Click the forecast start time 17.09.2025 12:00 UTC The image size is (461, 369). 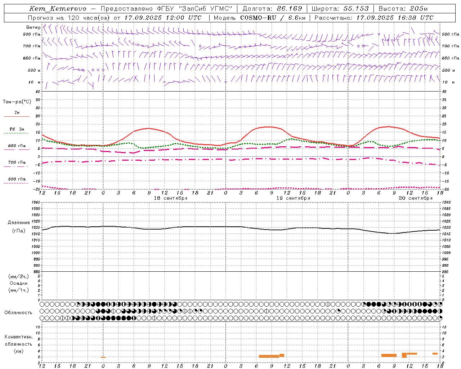click(x=163, y=18)
